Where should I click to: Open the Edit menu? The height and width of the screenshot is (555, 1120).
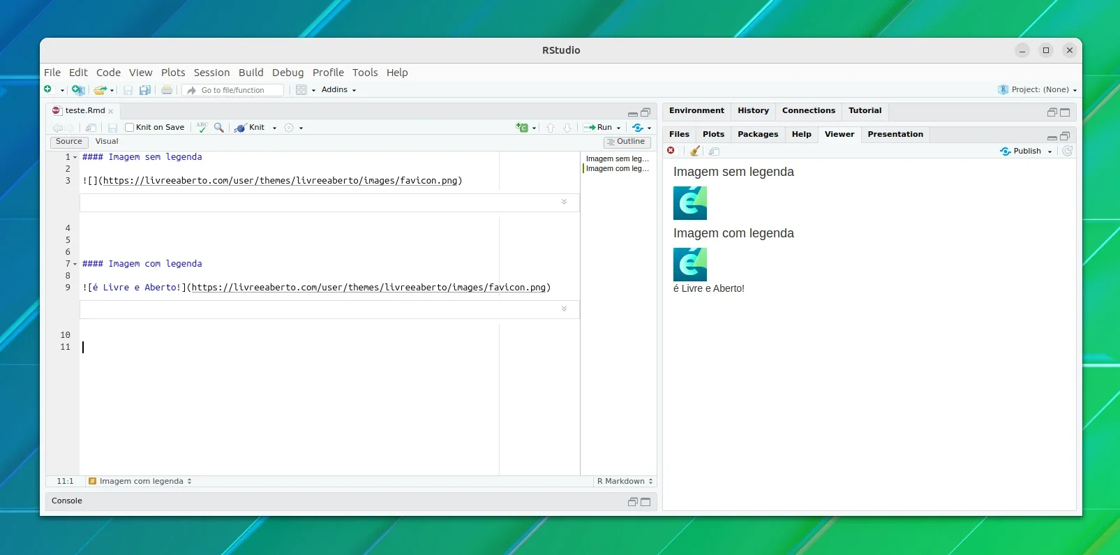point(78,73)
